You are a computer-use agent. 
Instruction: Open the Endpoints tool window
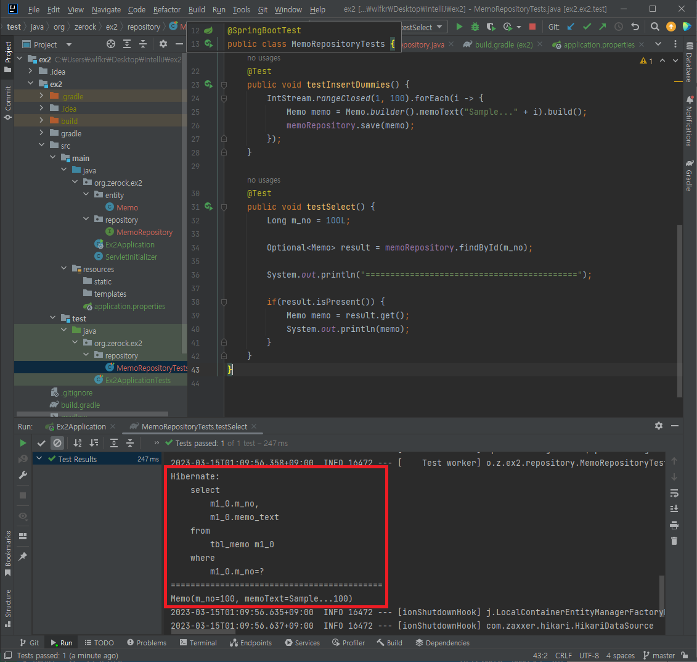251,643
